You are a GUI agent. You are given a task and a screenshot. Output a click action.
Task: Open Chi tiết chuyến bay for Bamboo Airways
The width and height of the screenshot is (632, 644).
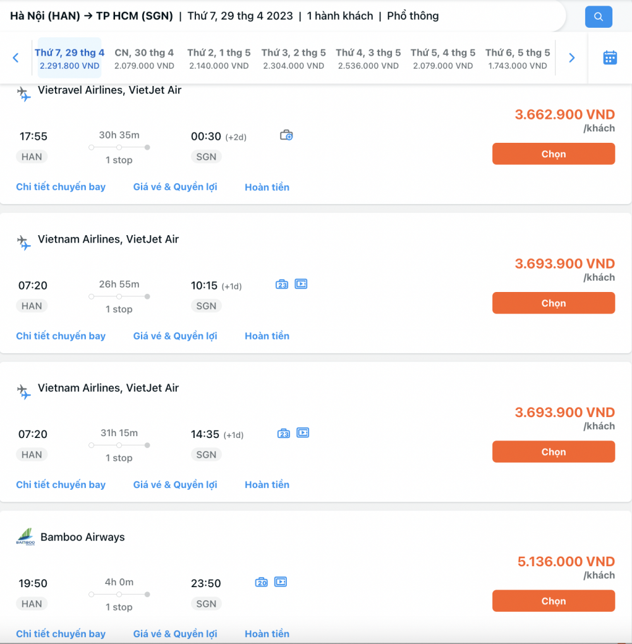(61, 634)
